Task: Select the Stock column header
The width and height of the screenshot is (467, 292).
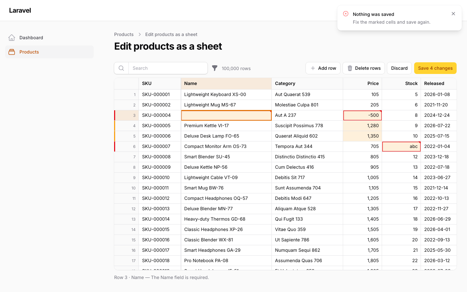Action: (401, 83)
